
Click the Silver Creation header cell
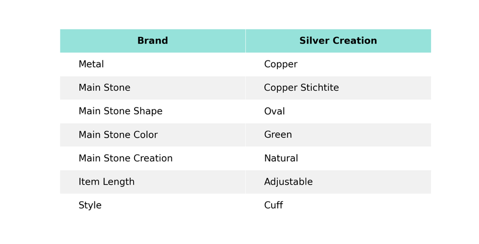(338, 41)
